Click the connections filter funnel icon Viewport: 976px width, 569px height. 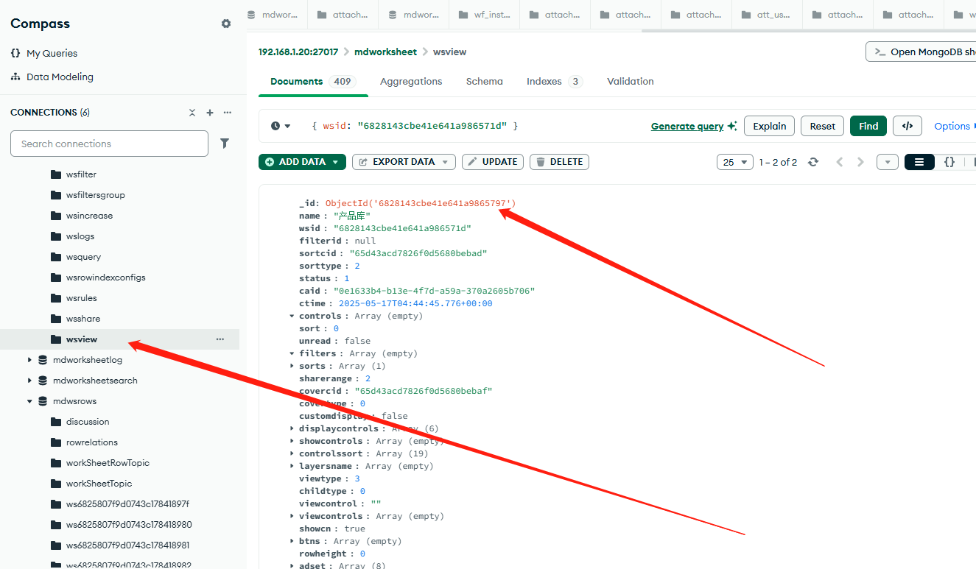225,144
